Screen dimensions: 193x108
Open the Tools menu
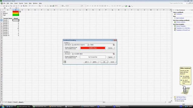pyautogui.click(x=26, y=3)
